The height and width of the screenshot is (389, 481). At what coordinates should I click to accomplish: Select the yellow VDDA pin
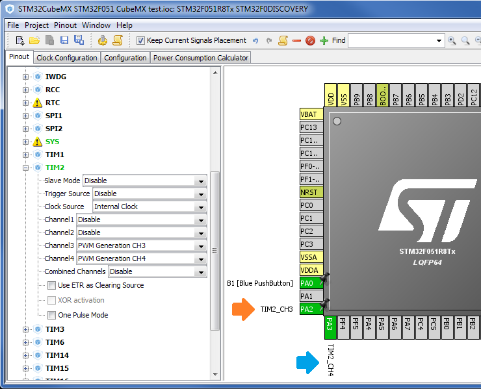(311, 270)
